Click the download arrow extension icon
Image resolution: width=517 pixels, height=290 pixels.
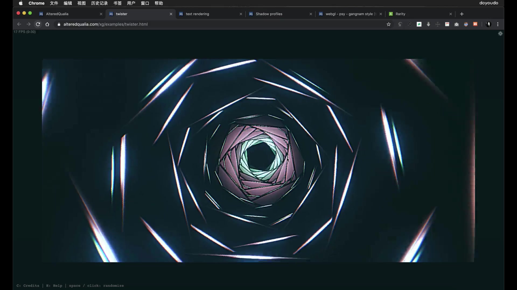pyautogui.click(x=428, y=24)
